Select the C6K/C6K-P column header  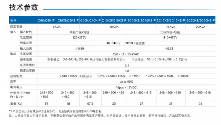pyautogui.click(x=46, y=21)
